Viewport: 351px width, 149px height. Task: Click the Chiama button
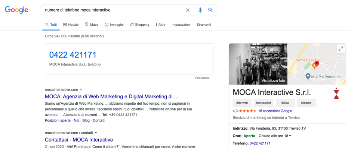[x=306, y=103]
